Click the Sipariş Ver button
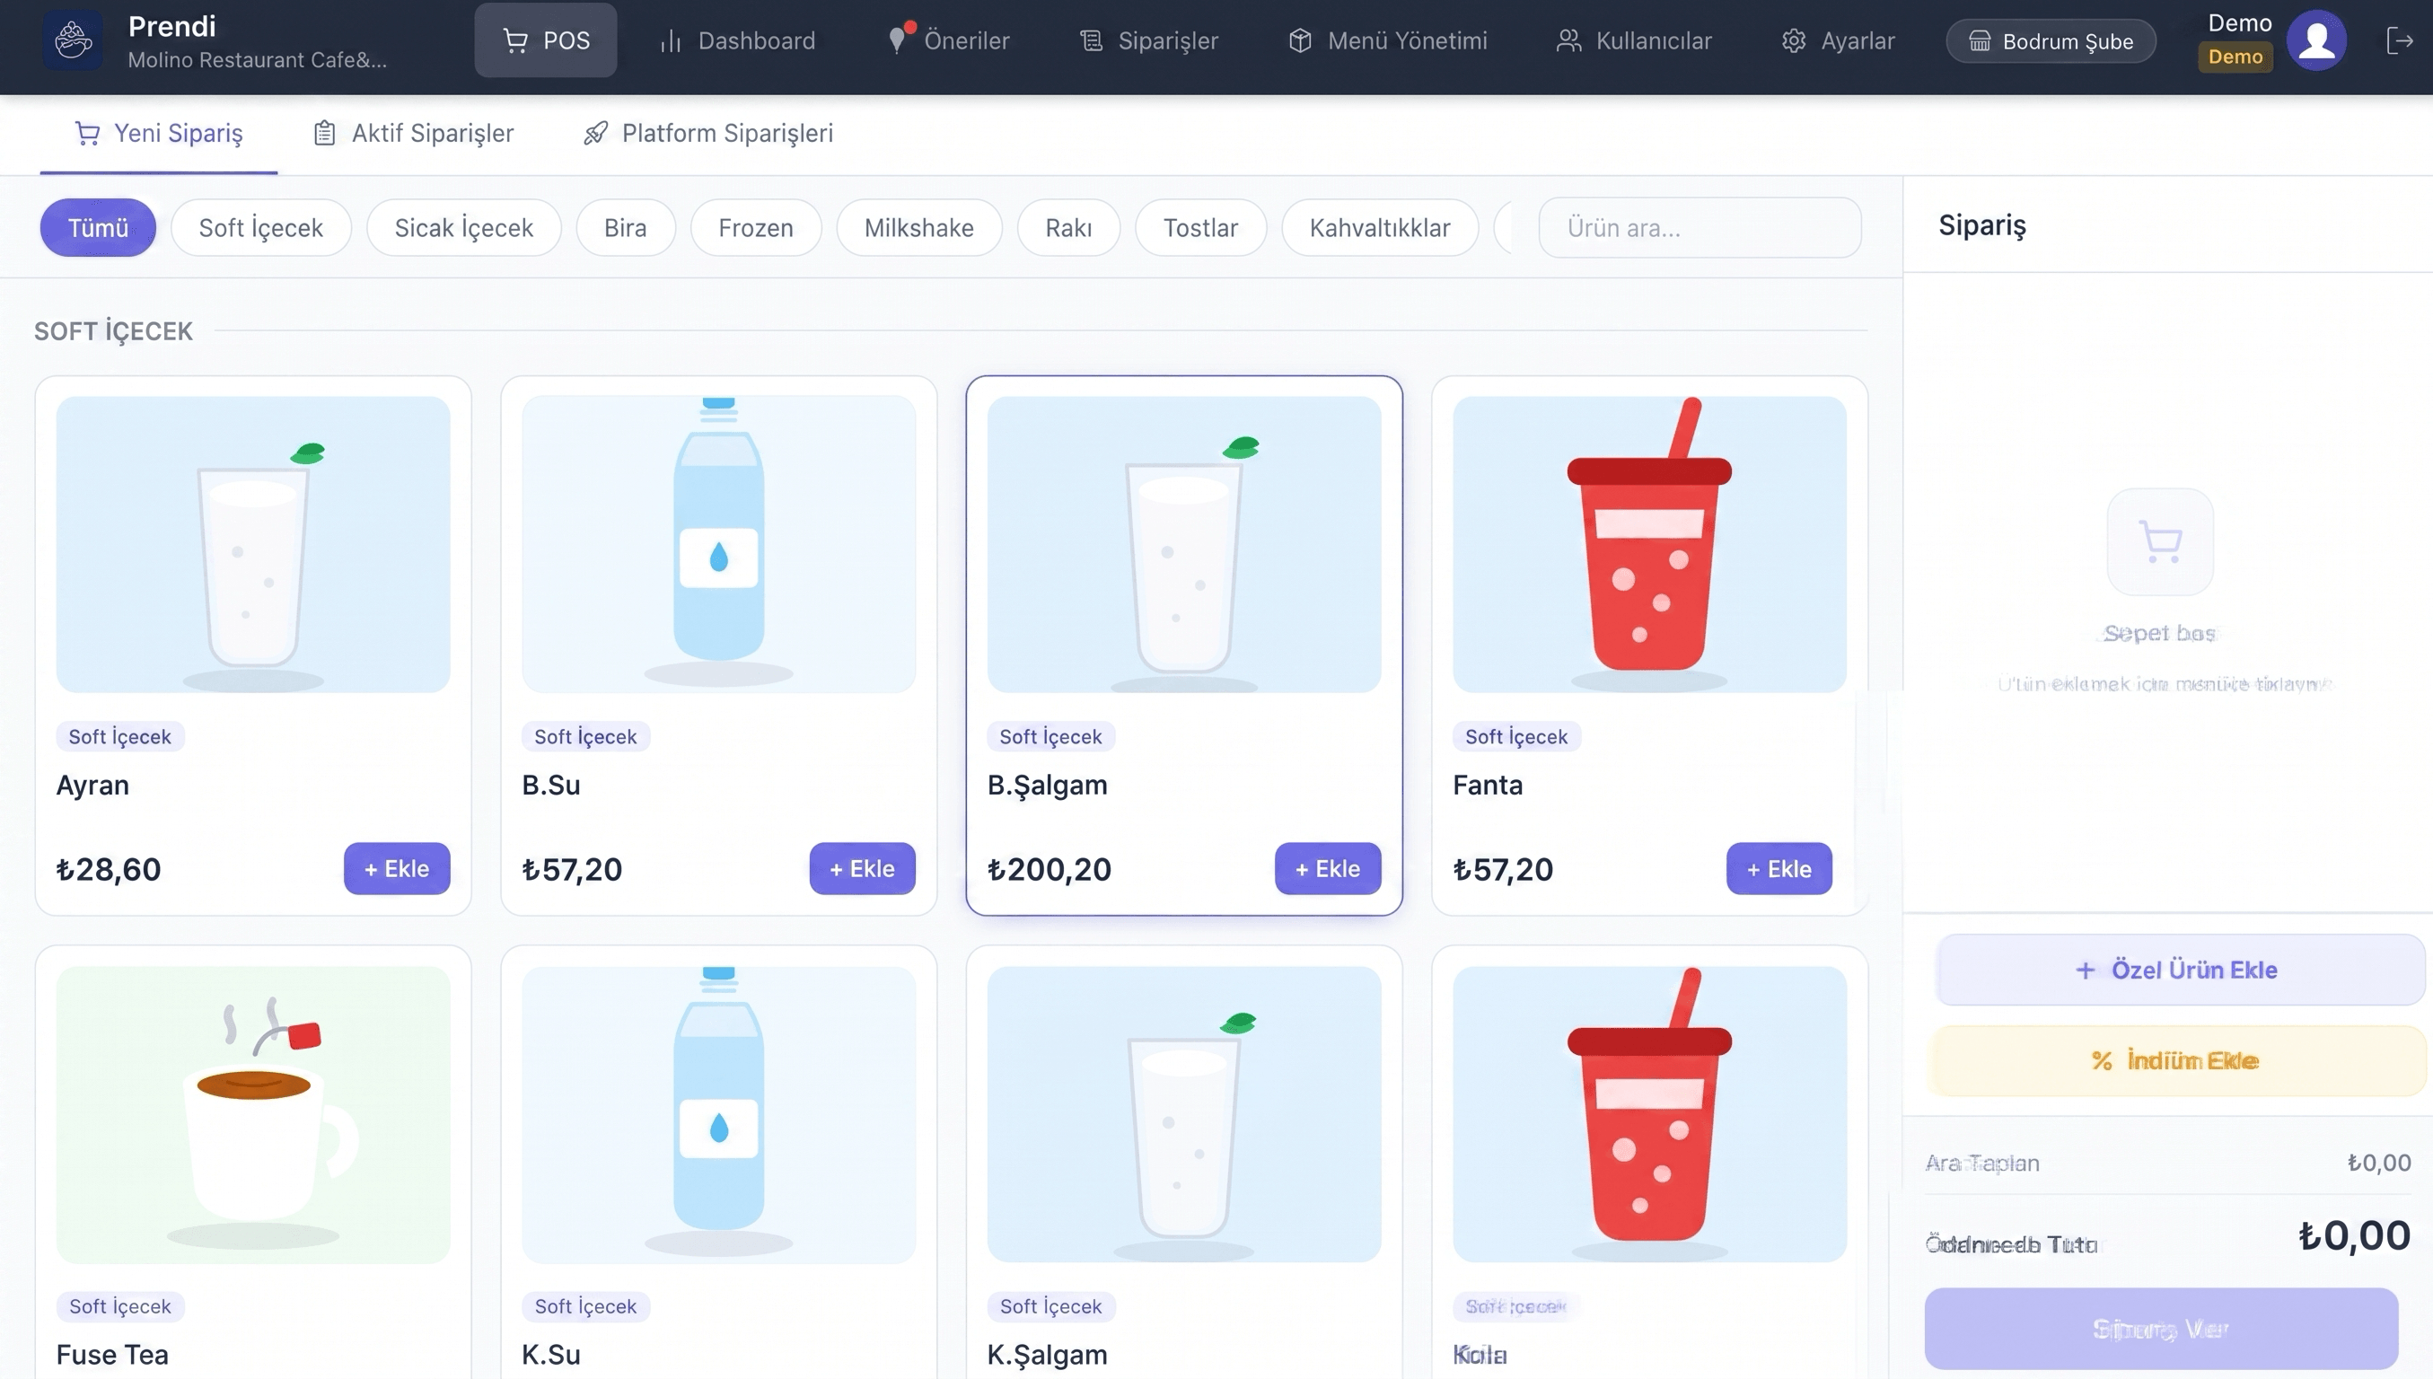This screenshot has height=1379, width=2433. (x=2160, y=1329)
